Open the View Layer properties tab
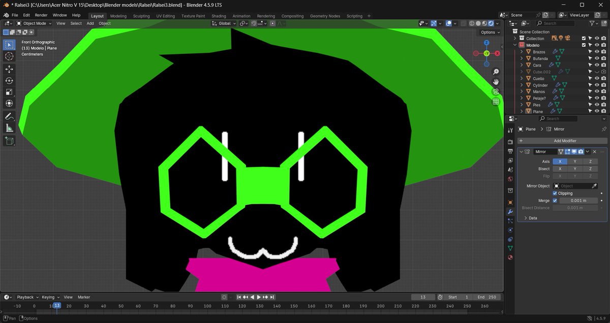 [x=510, y=160]
